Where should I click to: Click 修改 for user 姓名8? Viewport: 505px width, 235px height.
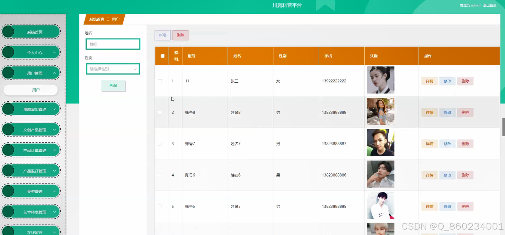point(447,113)
